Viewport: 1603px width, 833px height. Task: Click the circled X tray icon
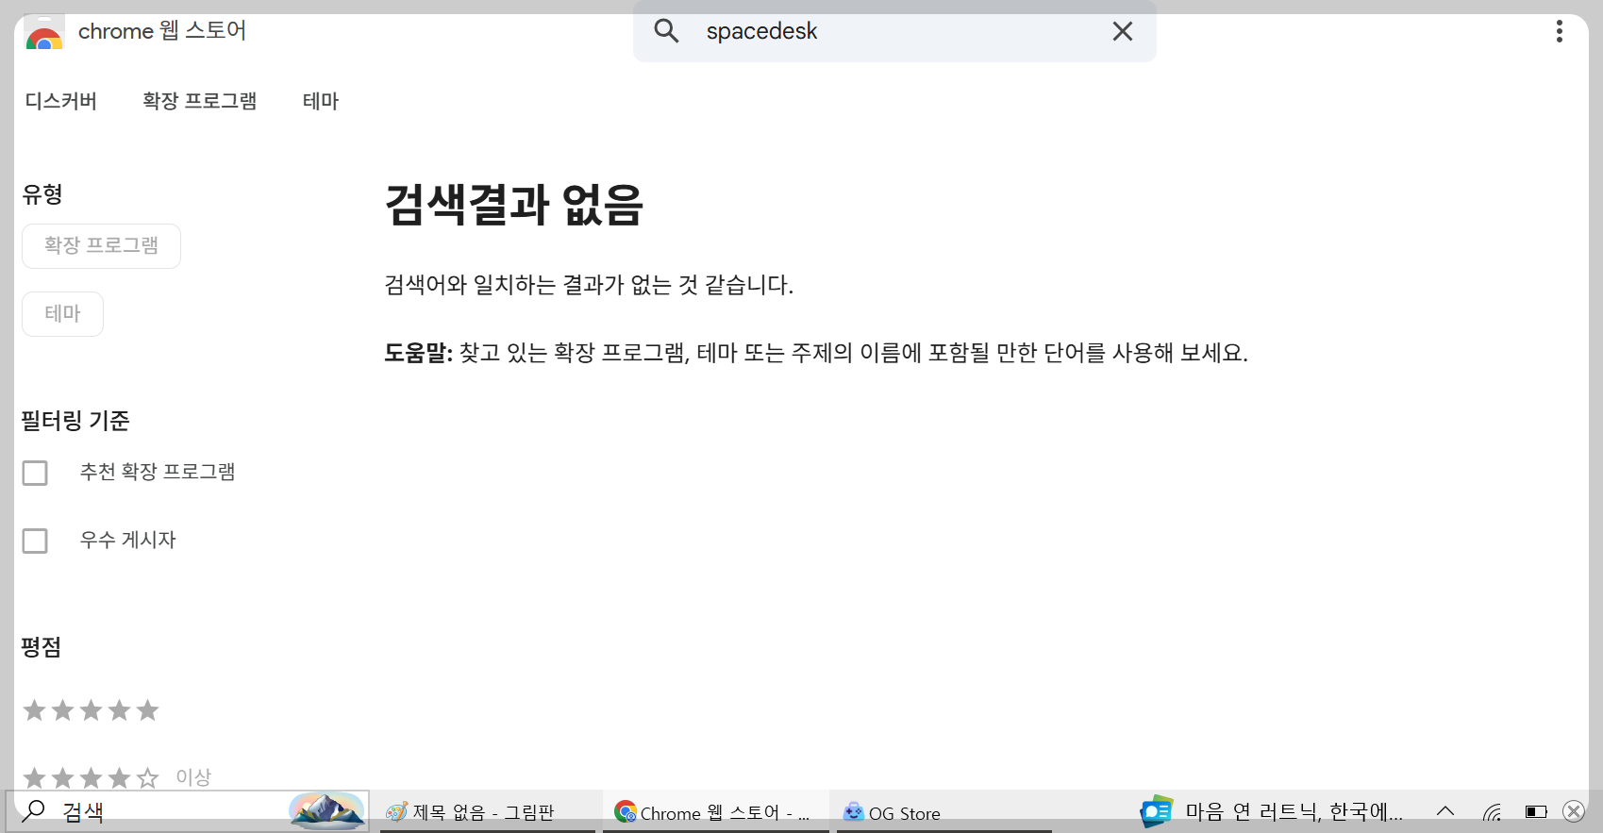pos(1574,811)
